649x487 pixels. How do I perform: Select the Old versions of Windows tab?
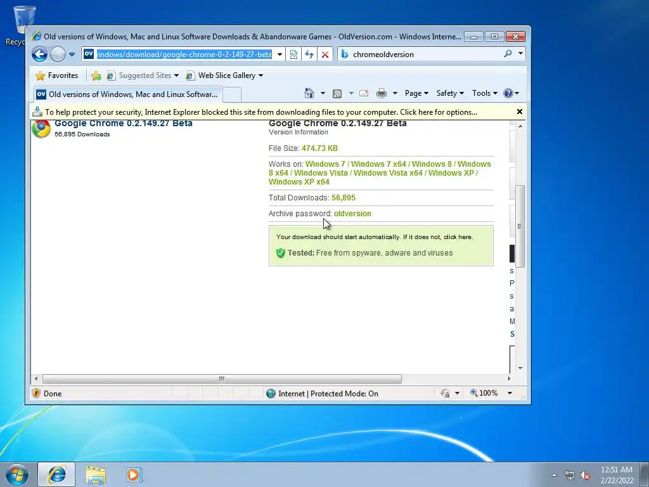coord(127,94)
